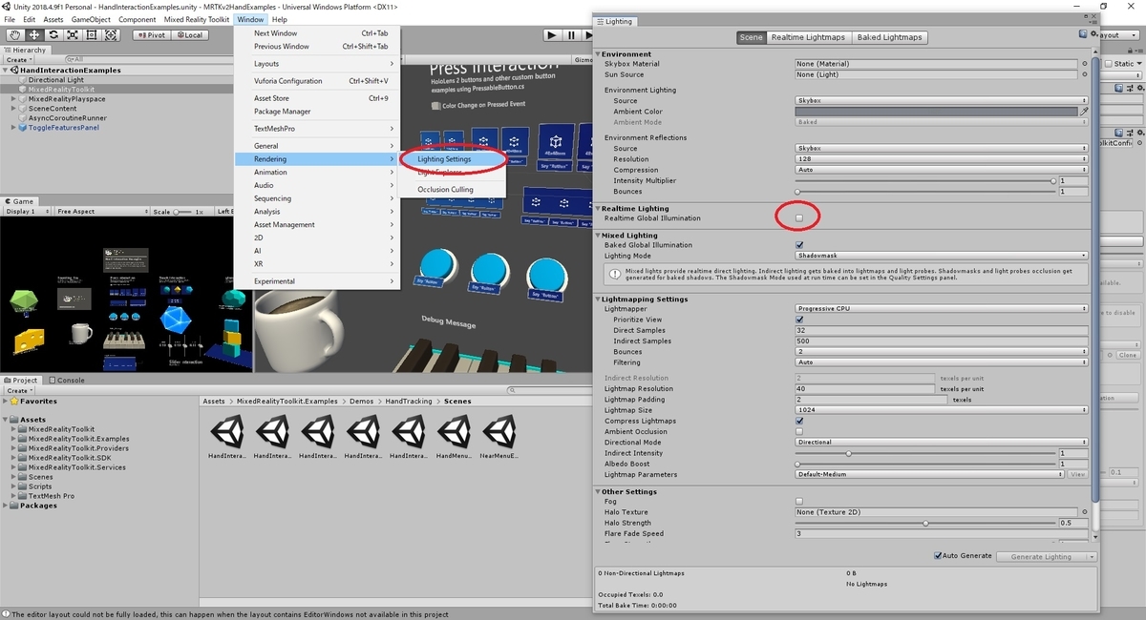
Task: Open Lightmap Size 1024 dropdown
Action: point(942,410)
